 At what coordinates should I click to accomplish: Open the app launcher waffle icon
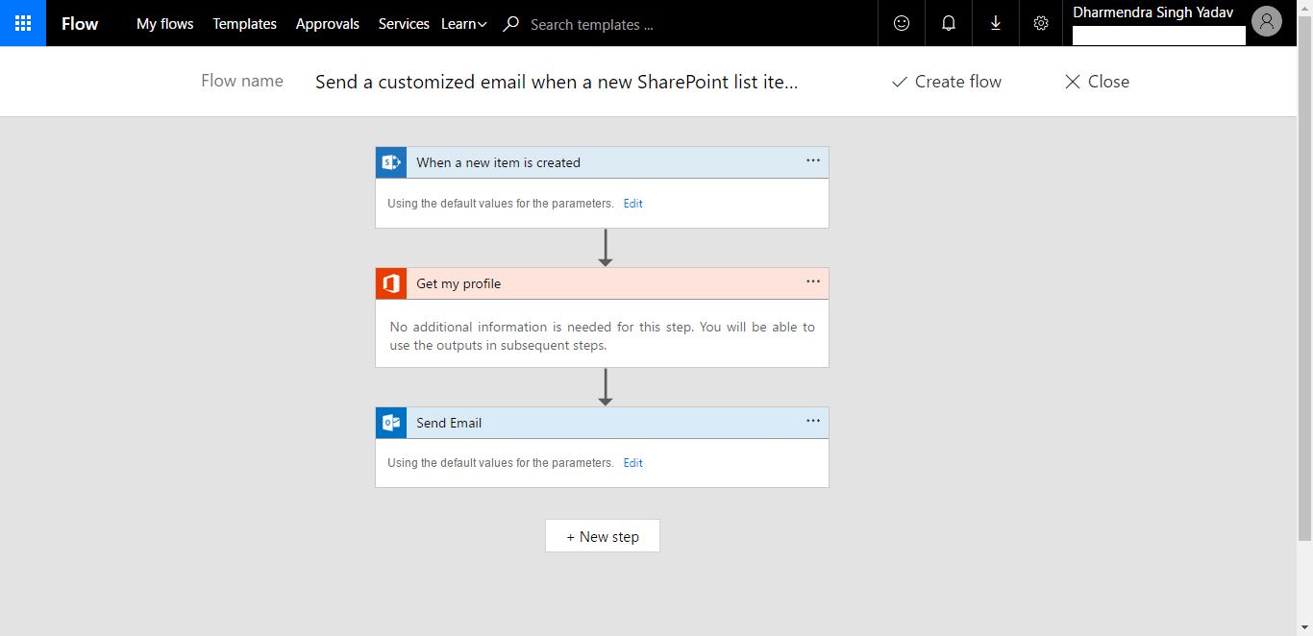[23, 23]
